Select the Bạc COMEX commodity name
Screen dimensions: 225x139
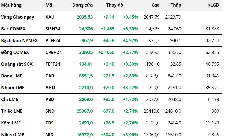click(13, 29)
